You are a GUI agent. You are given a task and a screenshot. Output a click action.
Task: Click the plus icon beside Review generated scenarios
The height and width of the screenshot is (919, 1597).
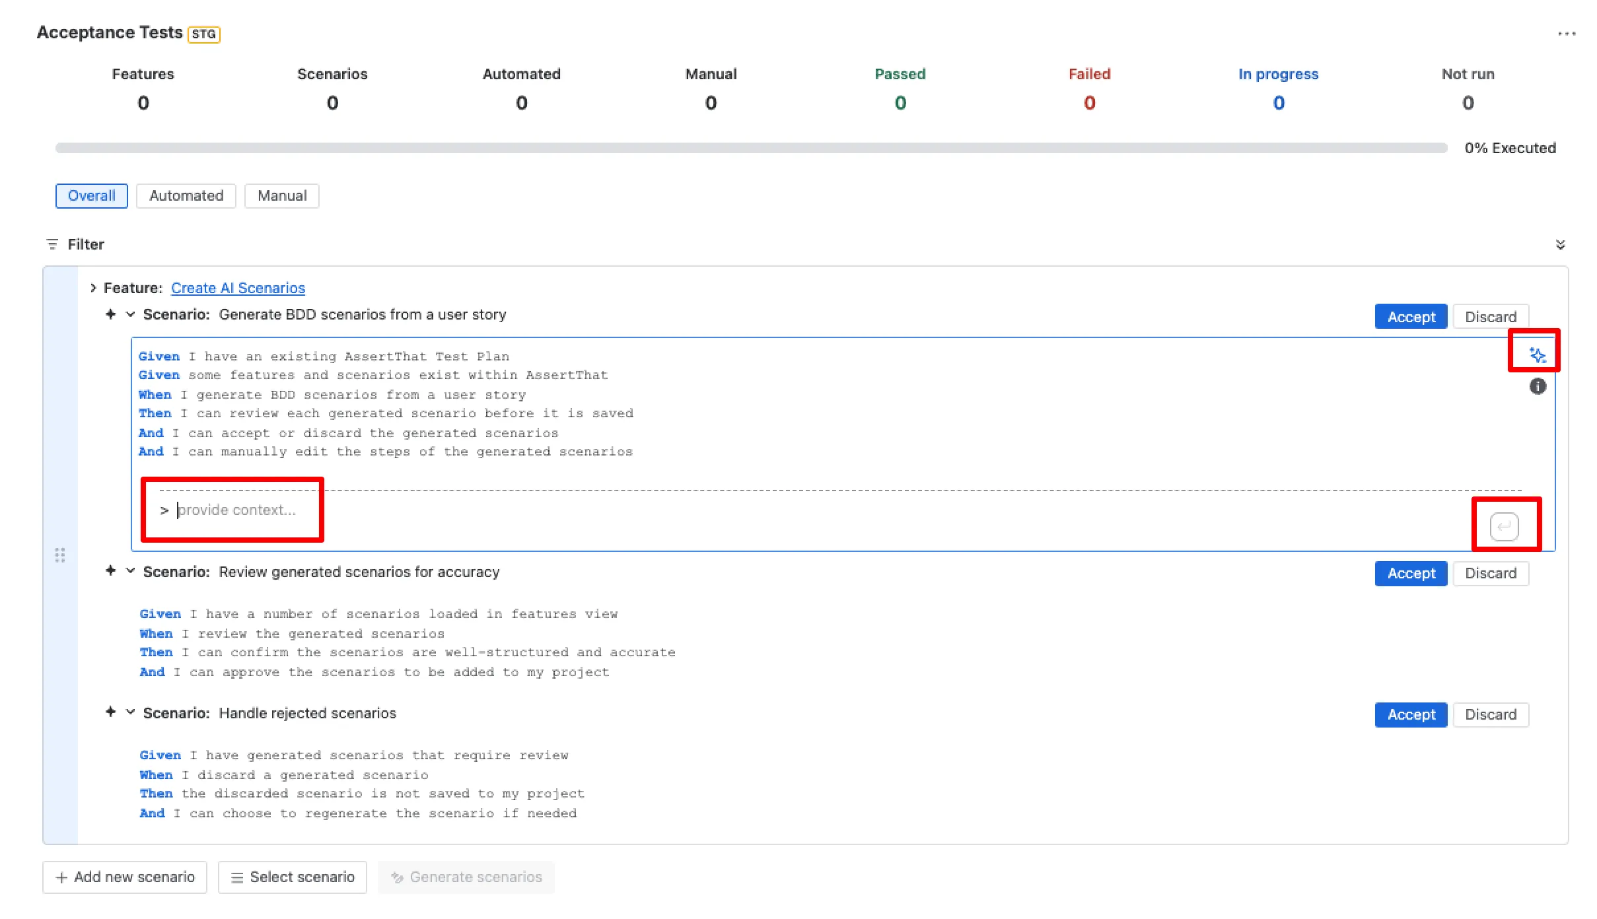click(x=110, y=570)
